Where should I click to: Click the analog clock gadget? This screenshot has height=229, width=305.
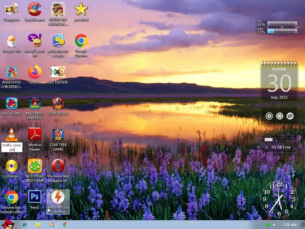click(x=279, y=198)
